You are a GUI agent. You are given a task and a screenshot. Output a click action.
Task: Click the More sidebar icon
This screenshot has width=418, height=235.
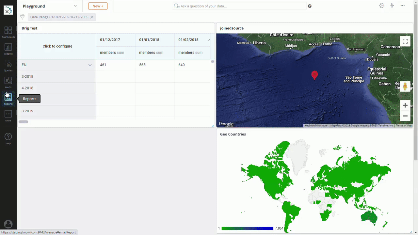[x=8, y=116]
